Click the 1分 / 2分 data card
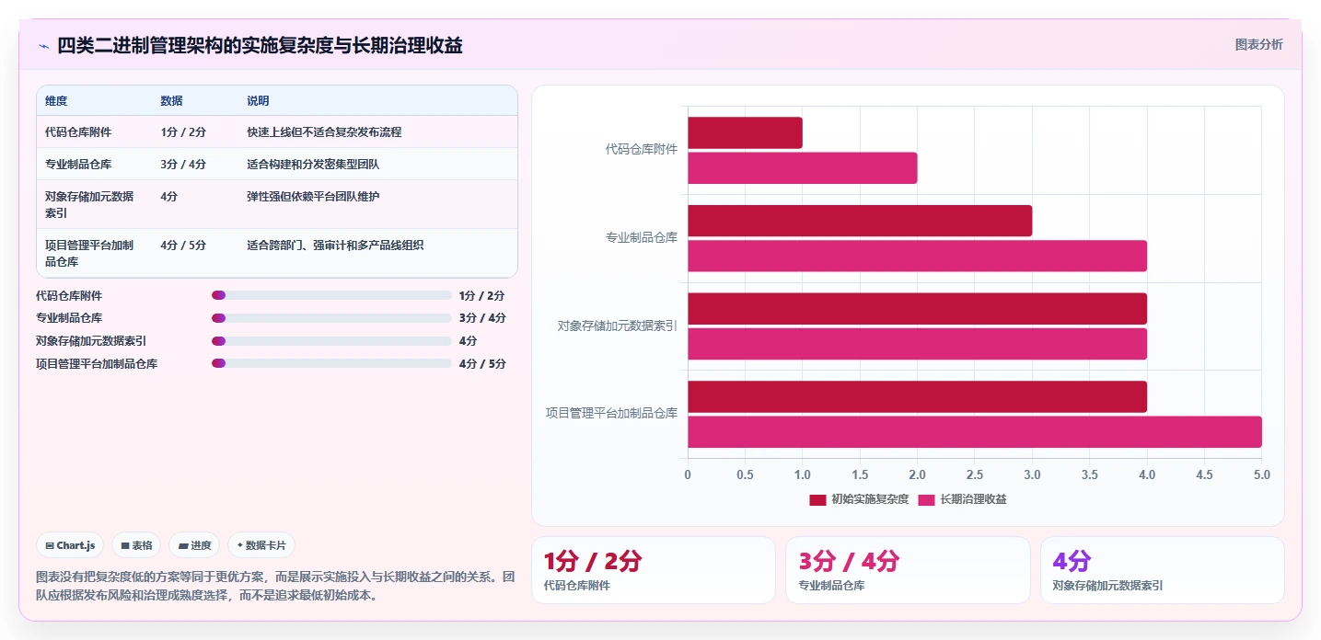 (654, 570)
